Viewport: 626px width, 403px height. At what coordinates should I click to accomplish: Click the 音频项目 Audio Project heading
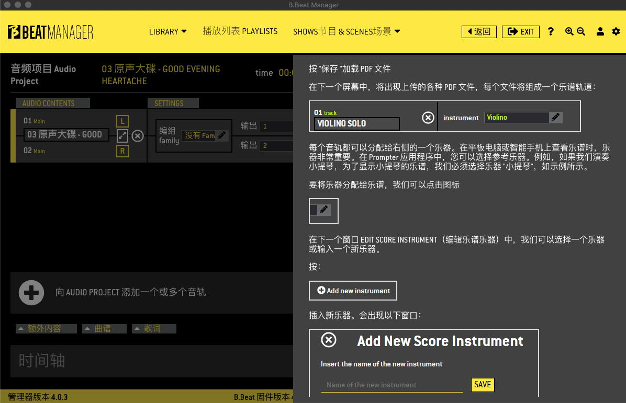point(43,75)
